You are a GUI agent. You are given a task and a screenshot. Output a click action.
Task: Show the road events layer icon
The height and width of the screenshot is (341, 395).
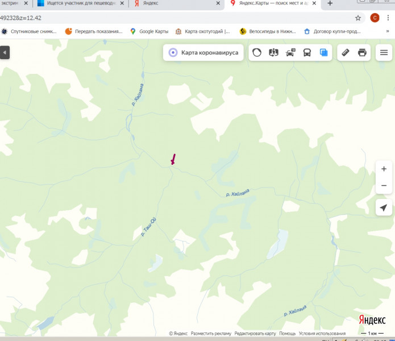pos(290,53)
